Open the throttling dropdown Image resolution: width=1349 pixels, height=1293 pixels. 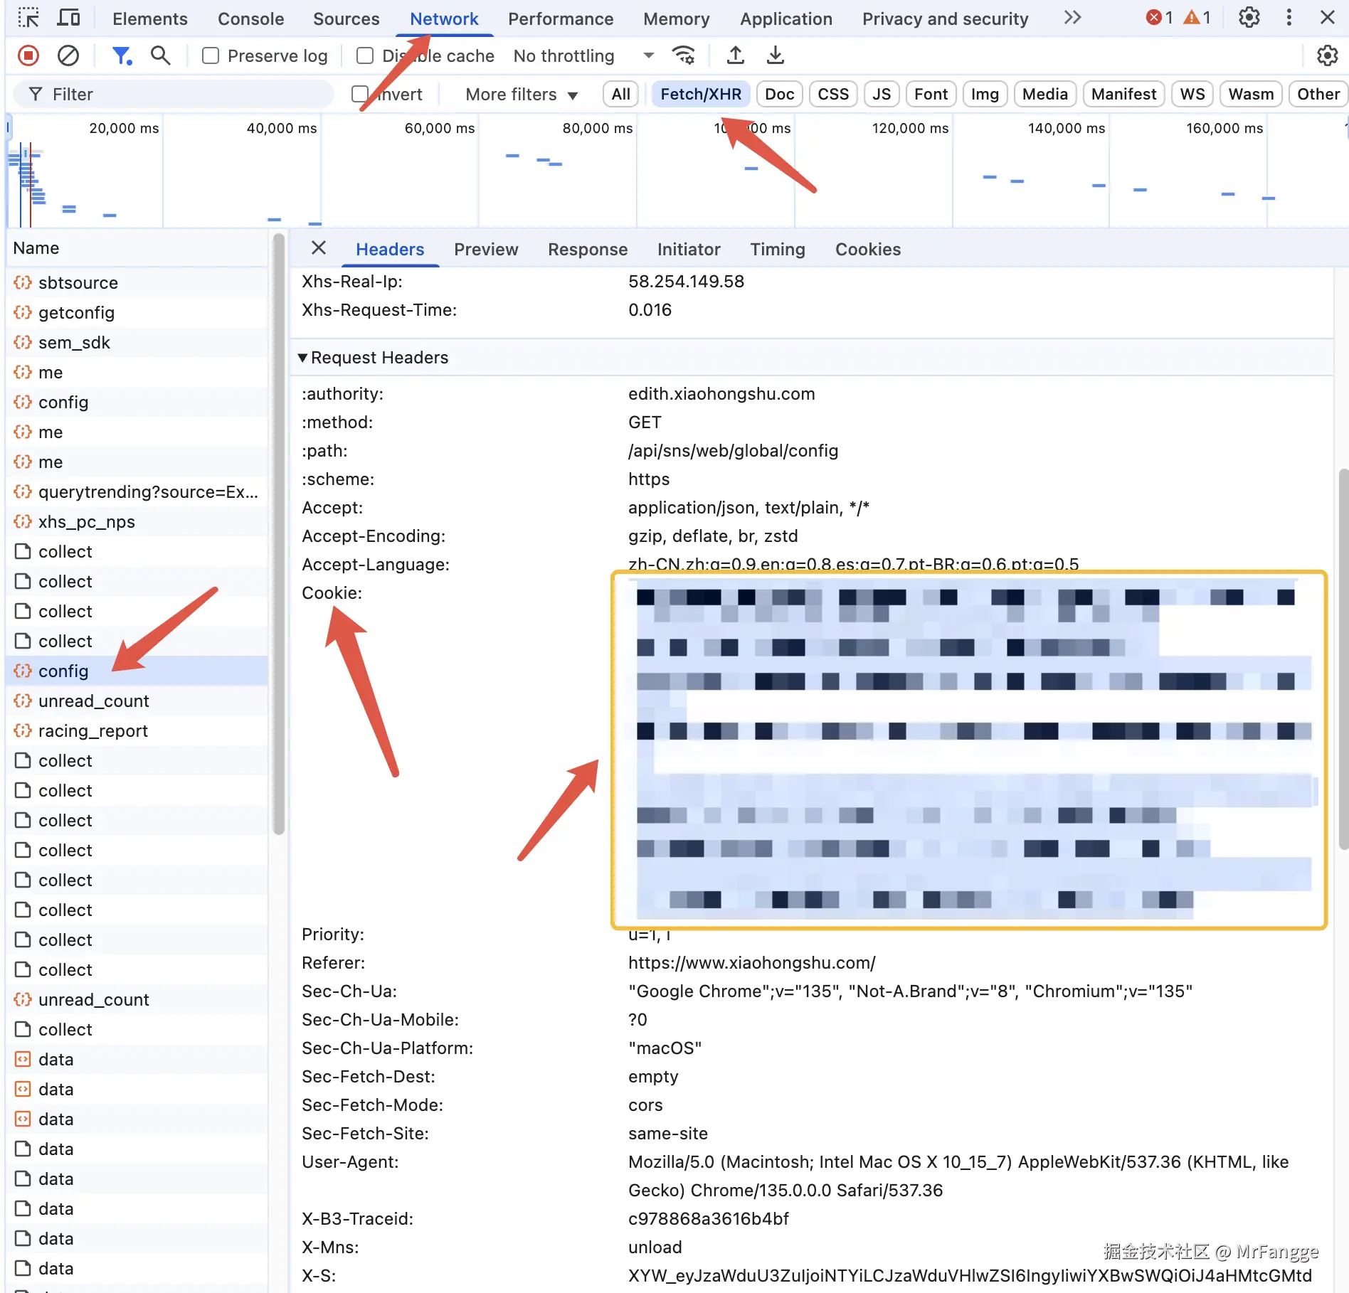(x=583, y=55)
